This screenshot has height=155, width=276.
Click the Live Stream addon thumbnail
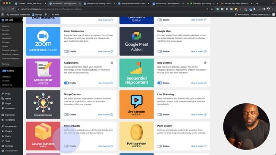pyautogui.click(x=137, y=104)
